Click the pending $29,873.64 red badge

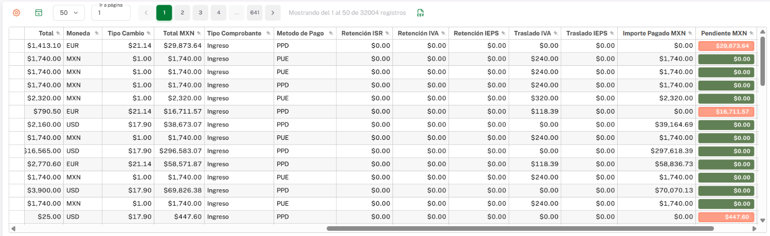726,46
